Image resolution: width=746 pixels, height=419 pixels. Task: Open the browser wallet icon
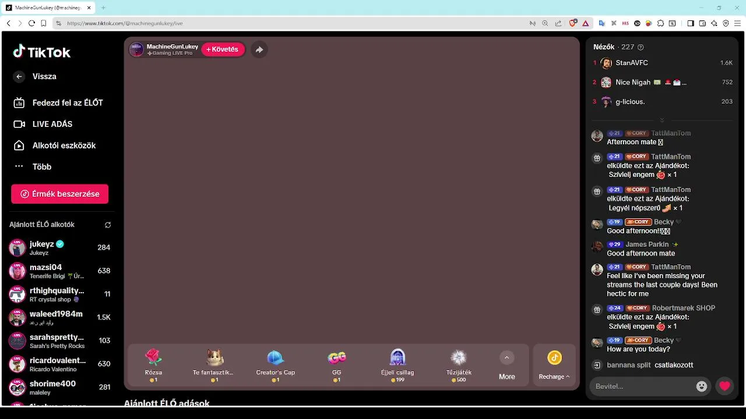(x=702, y=23)
